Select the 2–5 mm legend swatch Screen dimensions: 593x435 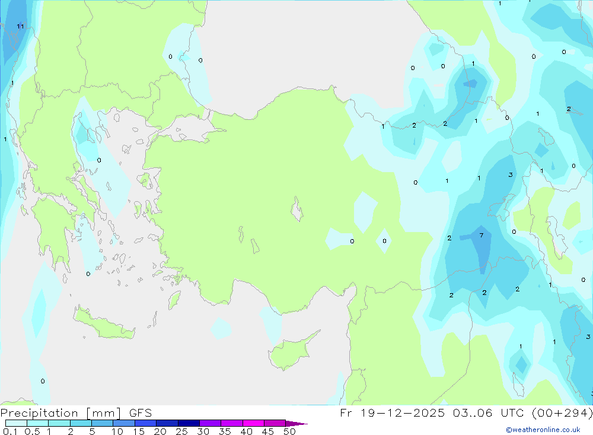(x=81, y=423)
